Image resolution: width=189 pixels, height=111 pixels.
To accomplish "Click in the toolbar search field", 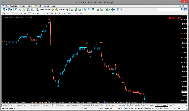I will (169, 9).
